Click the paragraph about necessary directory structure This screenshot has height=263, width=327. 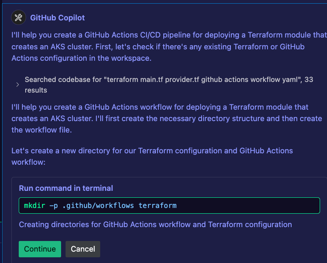(x=167, y=118)
